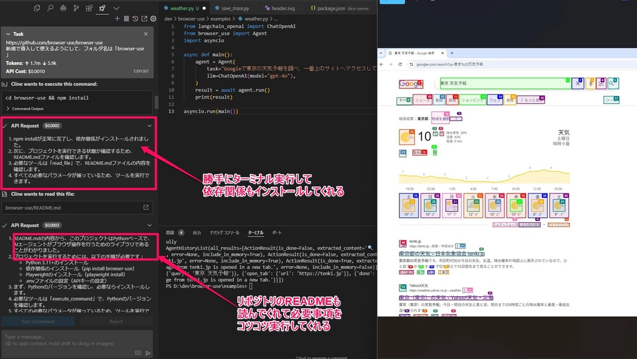637x359 pixels.
Task: Click the browser-use/README.md file box
Action: pyautogui.click(x=77, y=208)
